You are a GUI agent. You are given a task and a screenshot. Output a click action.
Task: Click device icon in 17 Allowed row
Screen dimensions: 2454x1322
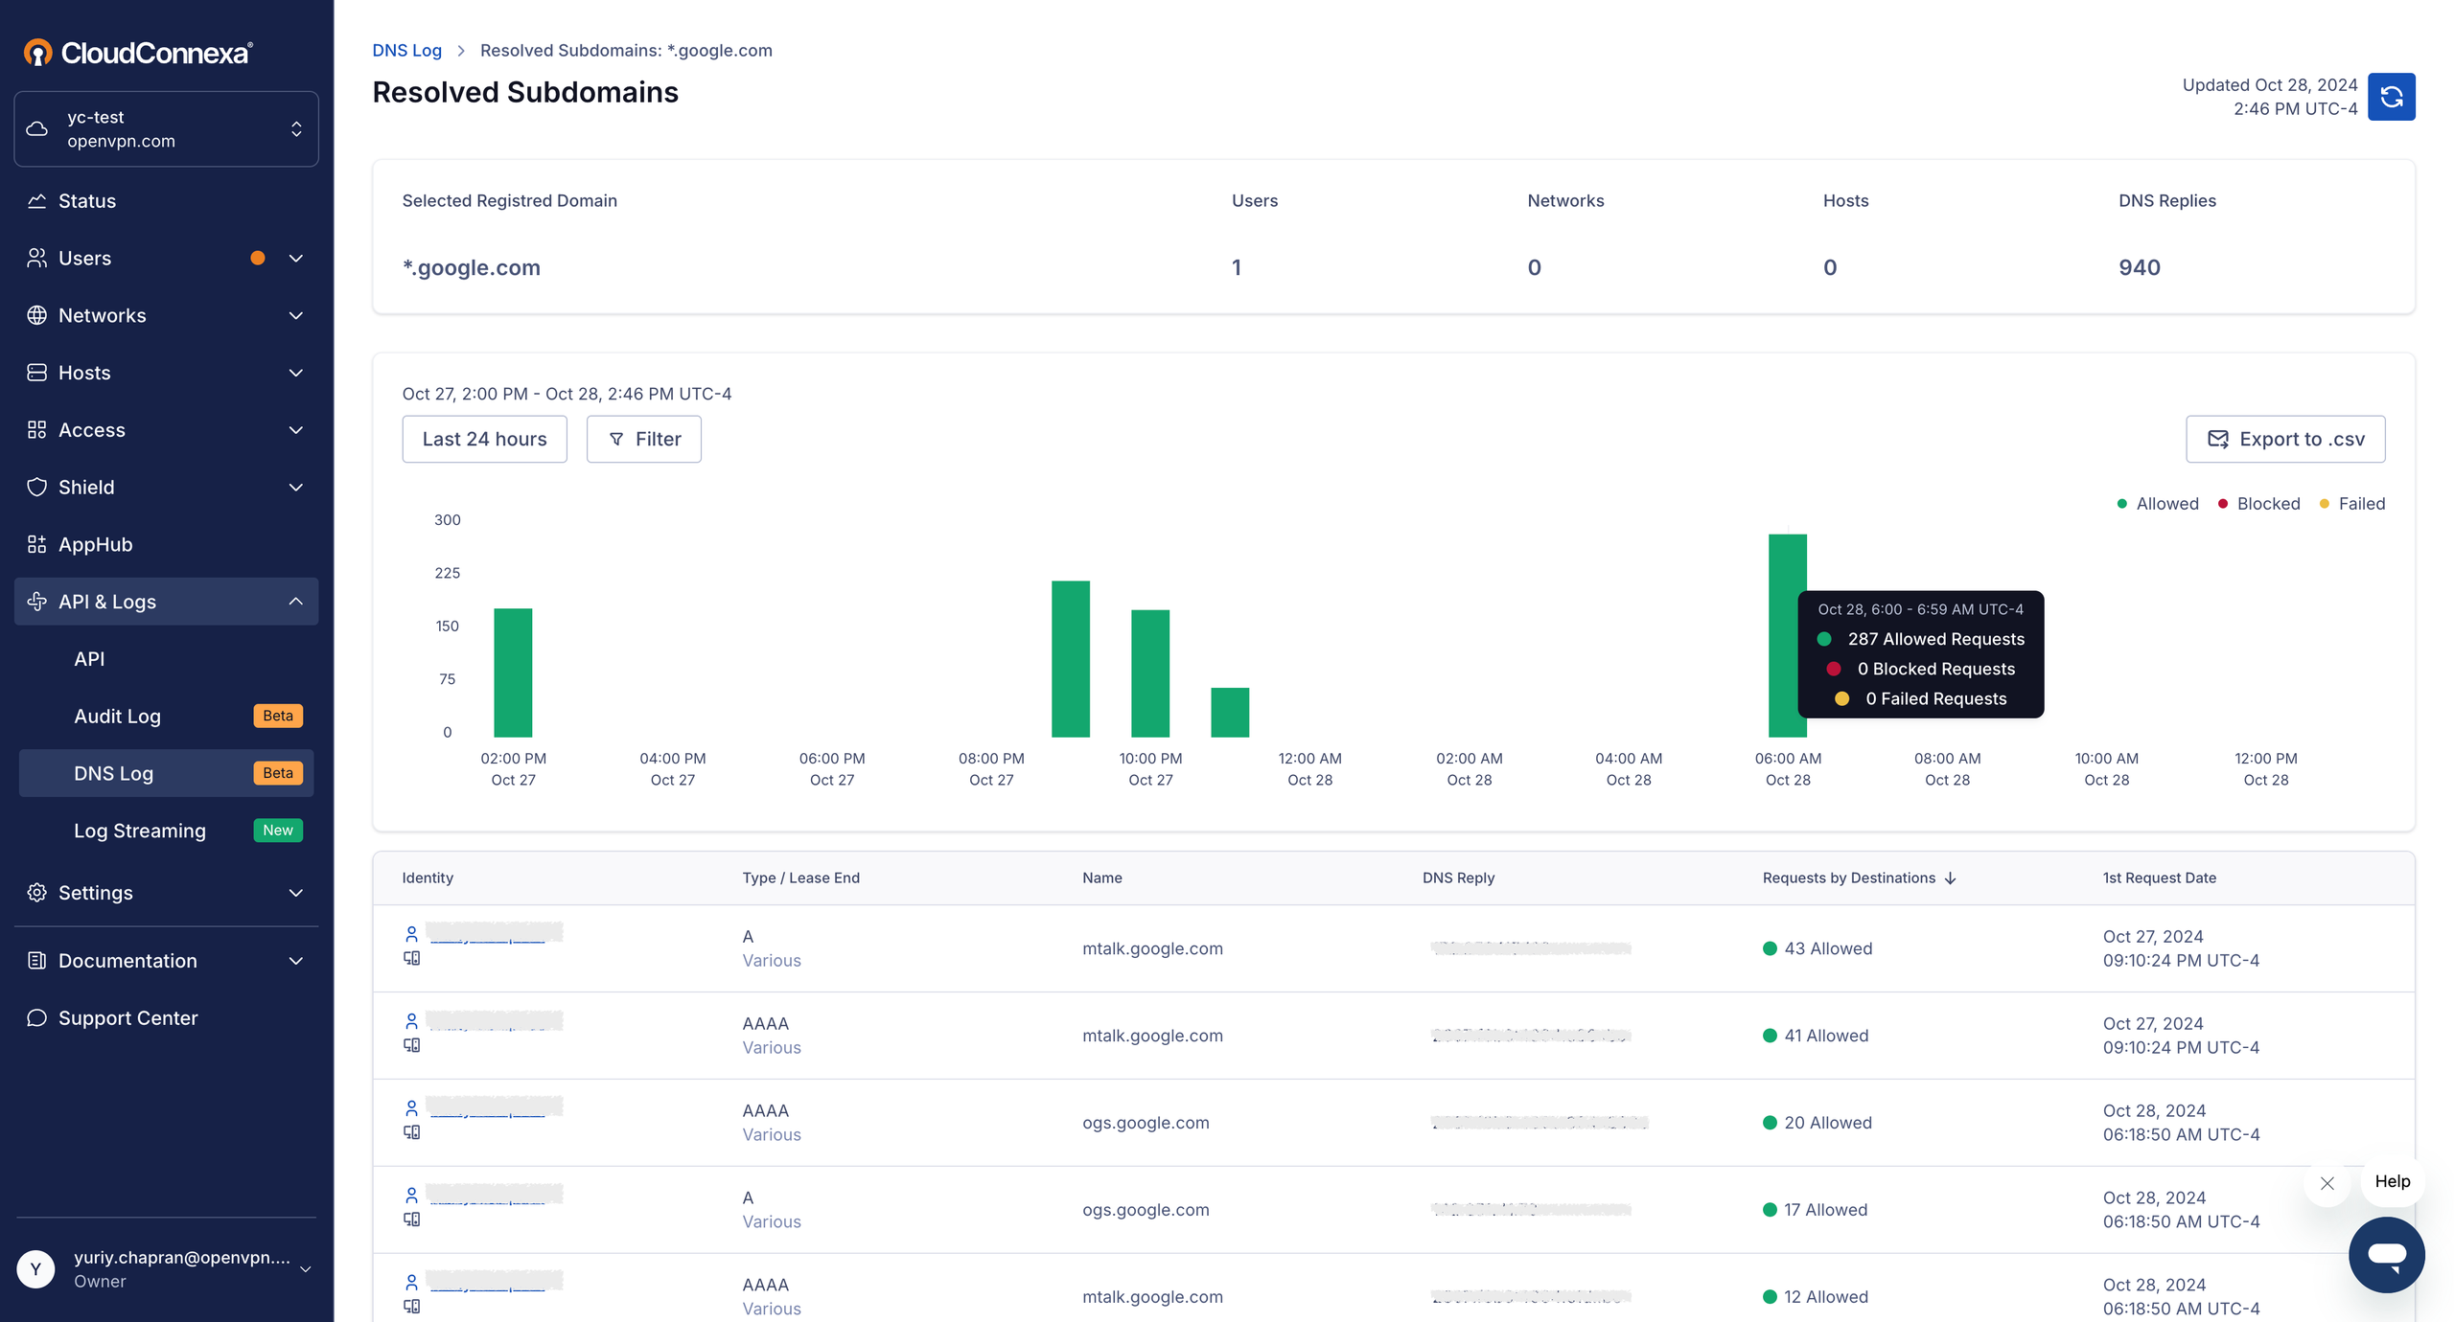coord(411,1219)
